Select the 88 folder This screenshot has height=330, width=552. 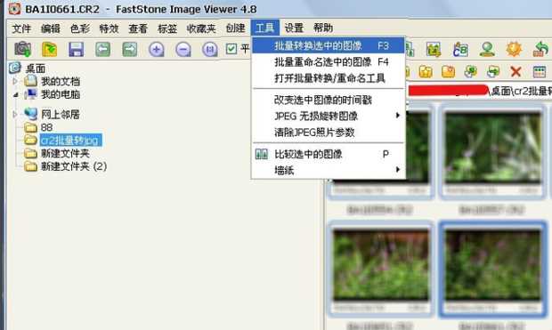coord(46,127)
